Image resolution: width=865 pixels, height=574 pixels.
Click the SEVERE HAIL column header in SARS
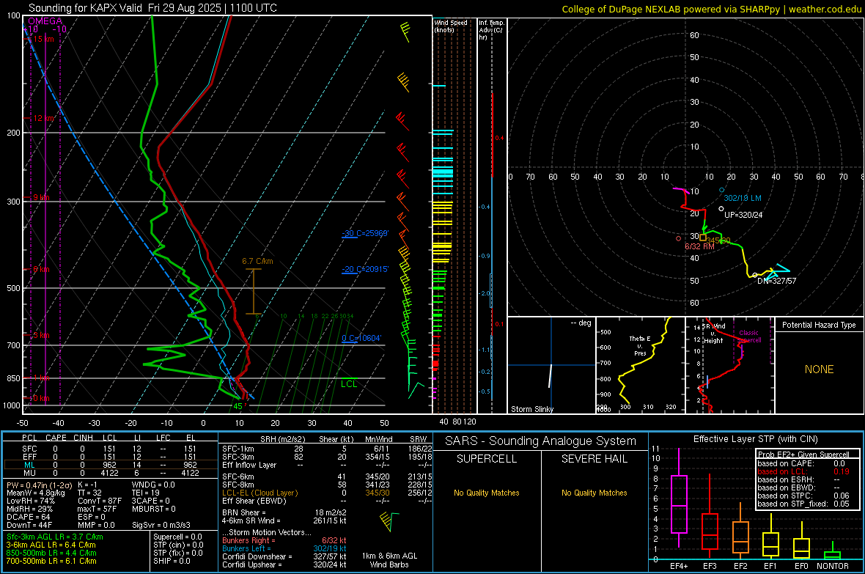(x=594, y=459)
